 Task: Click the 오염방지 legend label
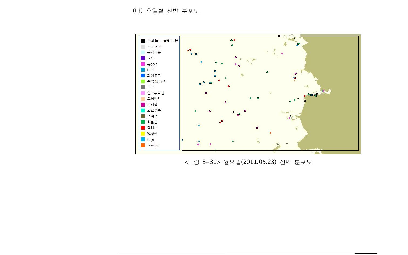154,99
